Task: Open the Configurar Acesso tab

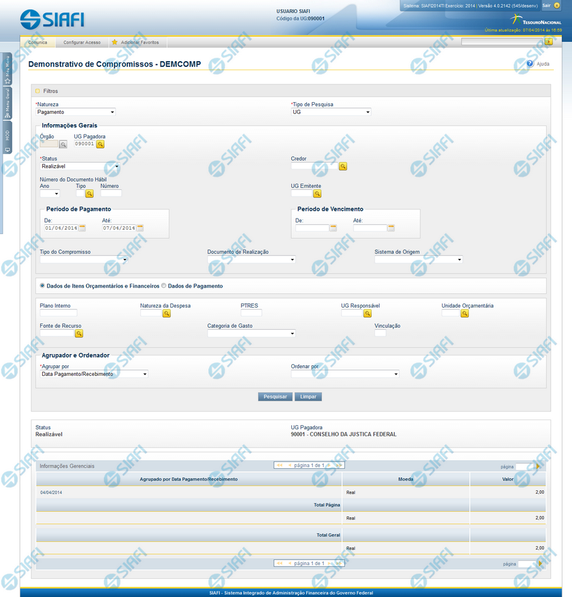Action: pyautogui.click(x=82, y=42)
